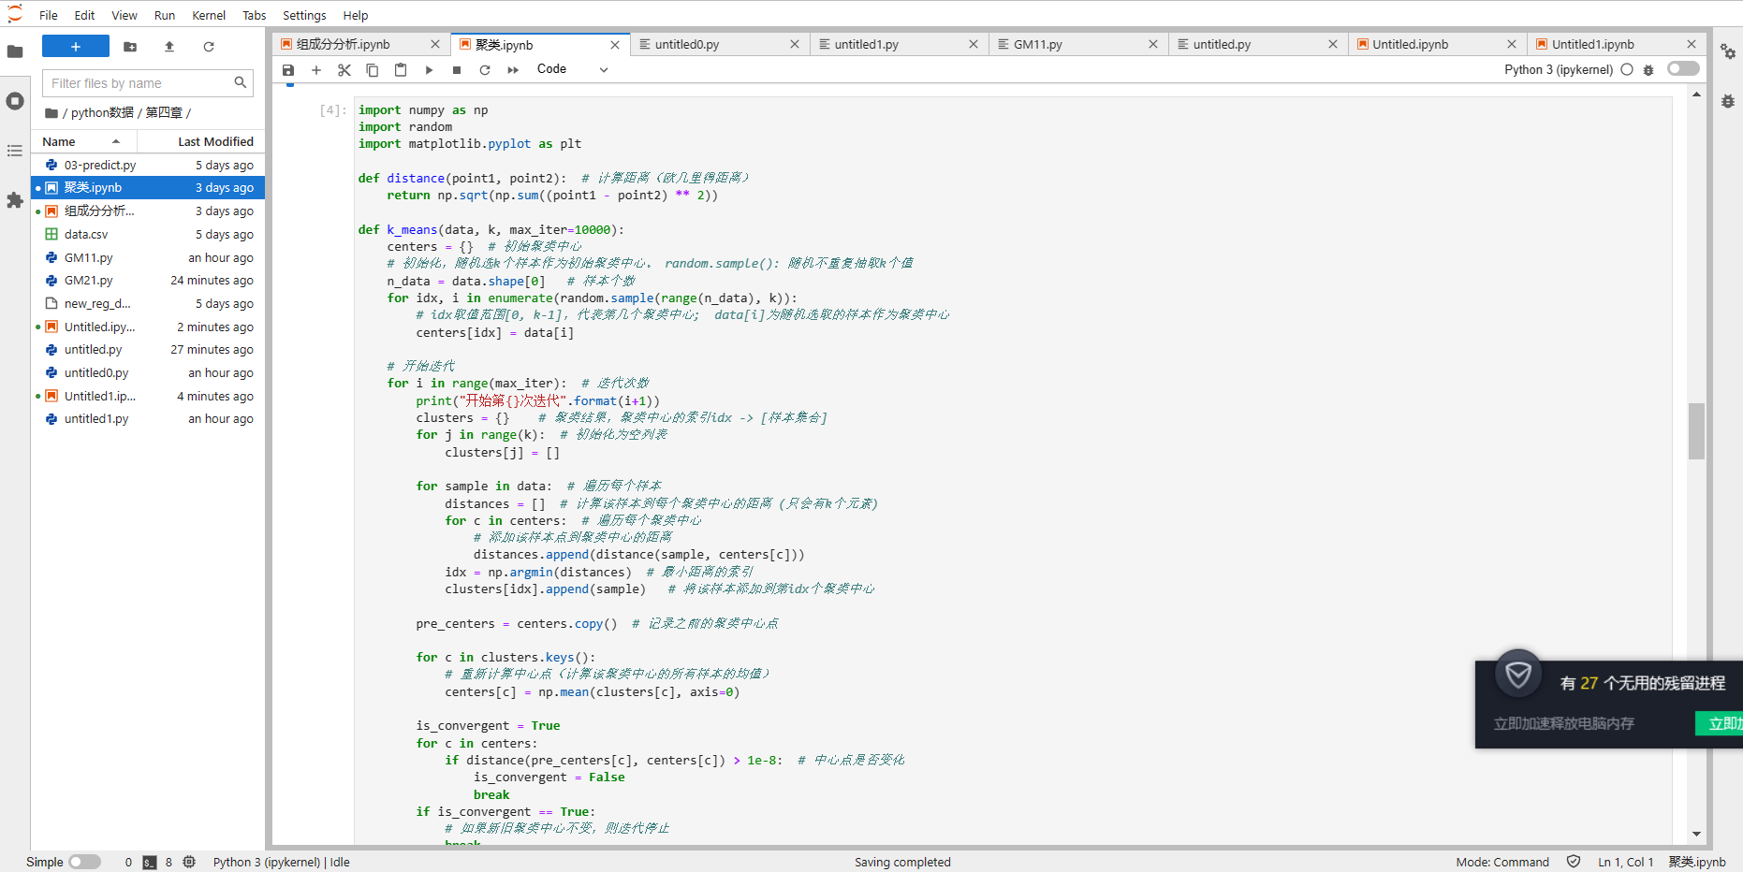Toggle the notebook toolbar switch
Screen dimensions: 1743x872
coord(1683,68)
